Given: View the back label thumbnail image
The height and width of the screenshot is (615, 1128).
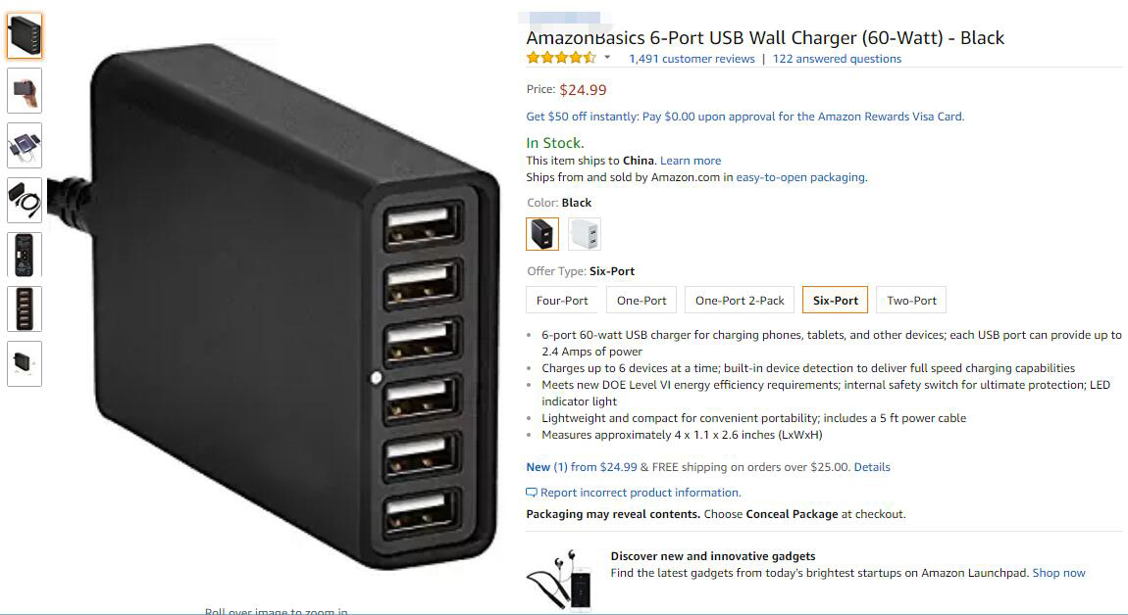Looking at the screenshot, I should coord(25,255).
